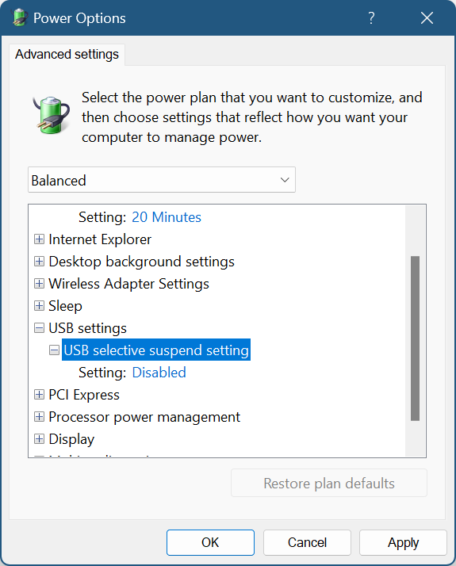Select the Advanced settings tab
This screenshot has width=456, height=566.
(67, 54)
